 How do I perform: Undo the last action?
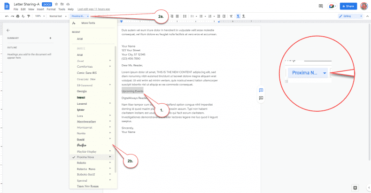click(7, 16)
